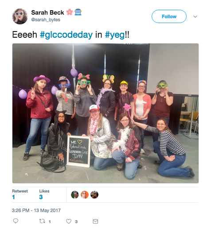This screenshot has width=211, height=232.
Task: Open third liker's avatar
Action: click(94, 195)
